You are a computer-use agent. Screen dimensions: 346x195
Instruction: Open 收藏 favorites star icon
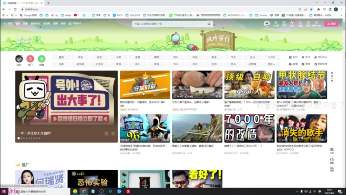coord(300,24)
